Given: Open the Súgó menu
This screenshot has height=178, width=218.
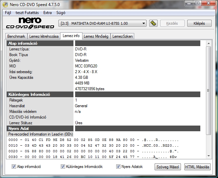Looking at the screenshot, I should click(x=61, y=13).
